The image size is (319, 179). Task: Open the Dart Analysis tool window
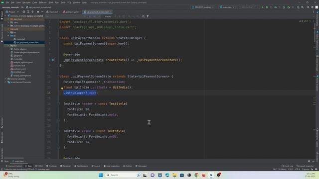(x=81, y=166)
